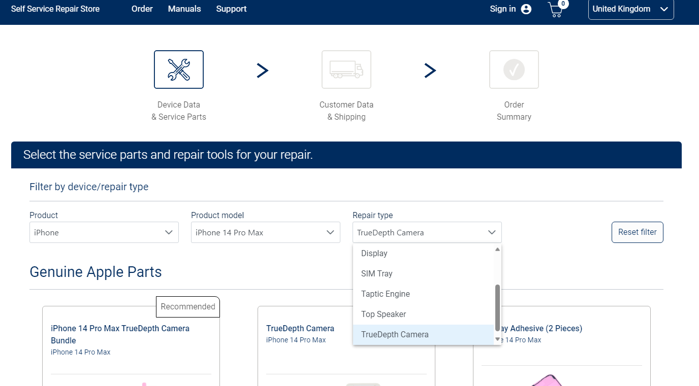Click the scroll-up arrow in the repair type list
Image resolution: width=699 pixels, height=386 pixels.
497,249
